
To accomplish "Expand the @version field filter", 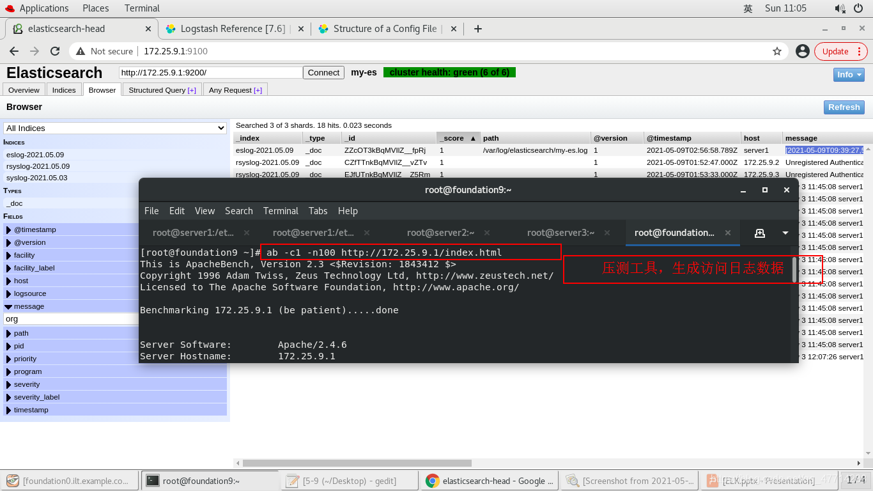I will point(115,242).
